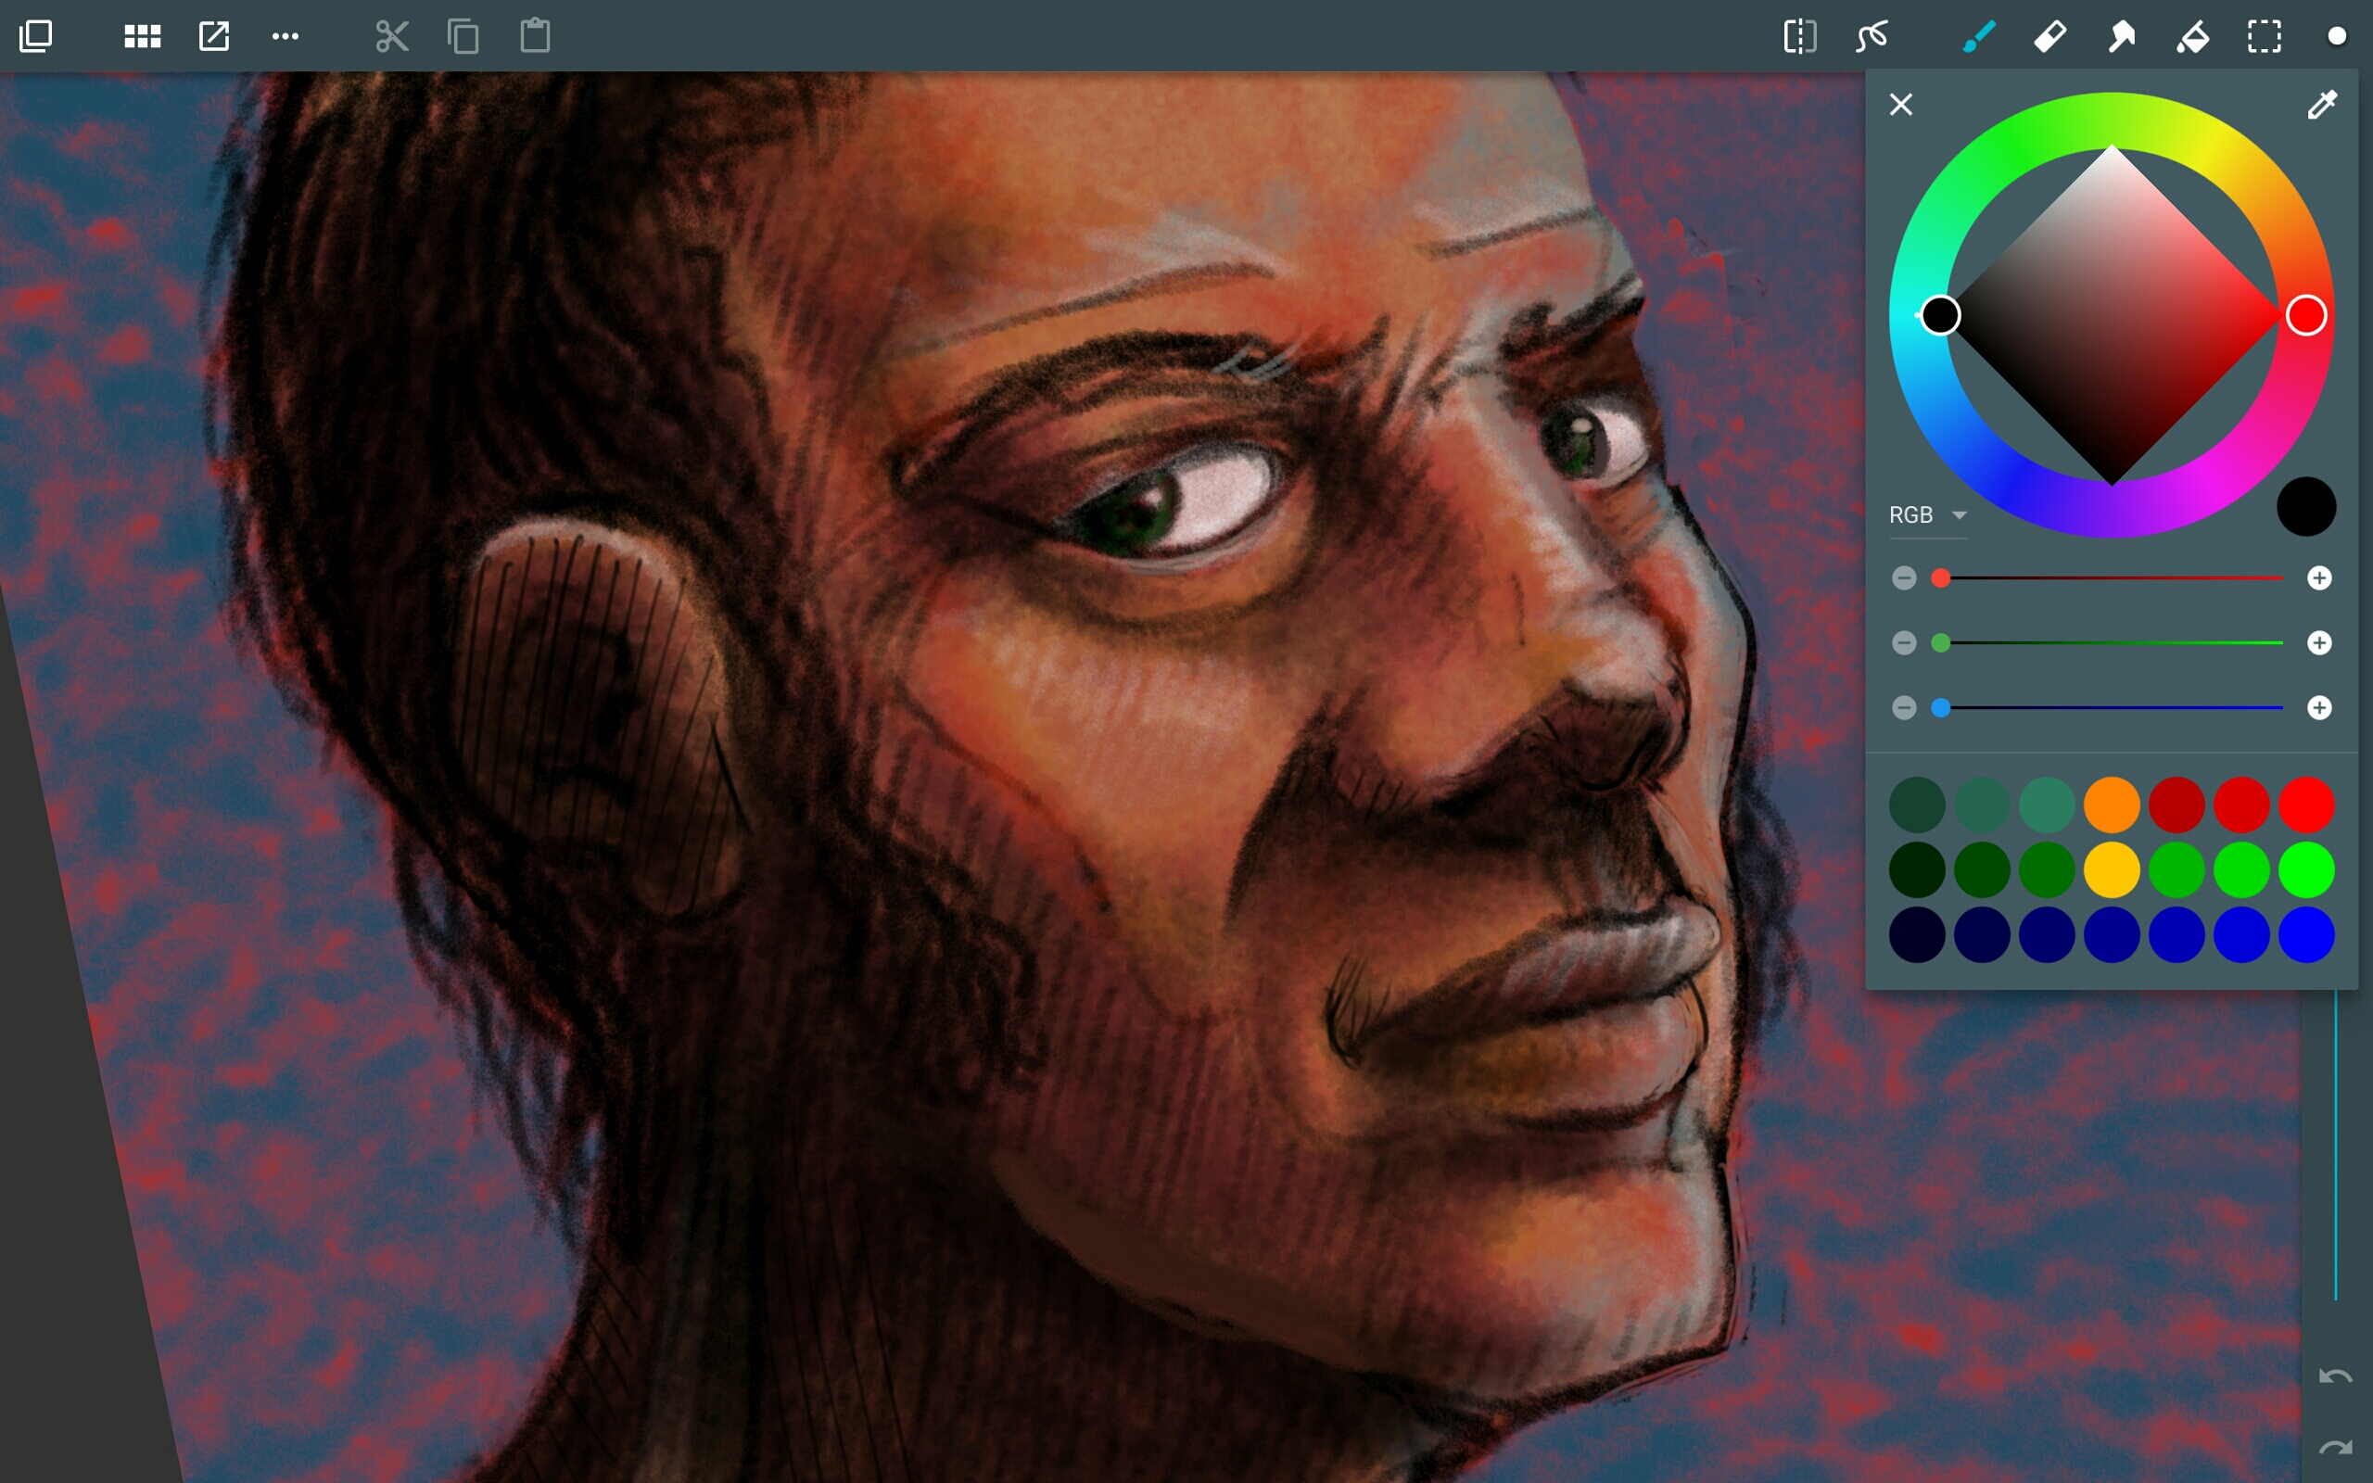Image resolution: width=2373 pixels, height=1483 pixels.
Task: Toggle symmetry drawing mode
Action: click(x=1800, y=36)
